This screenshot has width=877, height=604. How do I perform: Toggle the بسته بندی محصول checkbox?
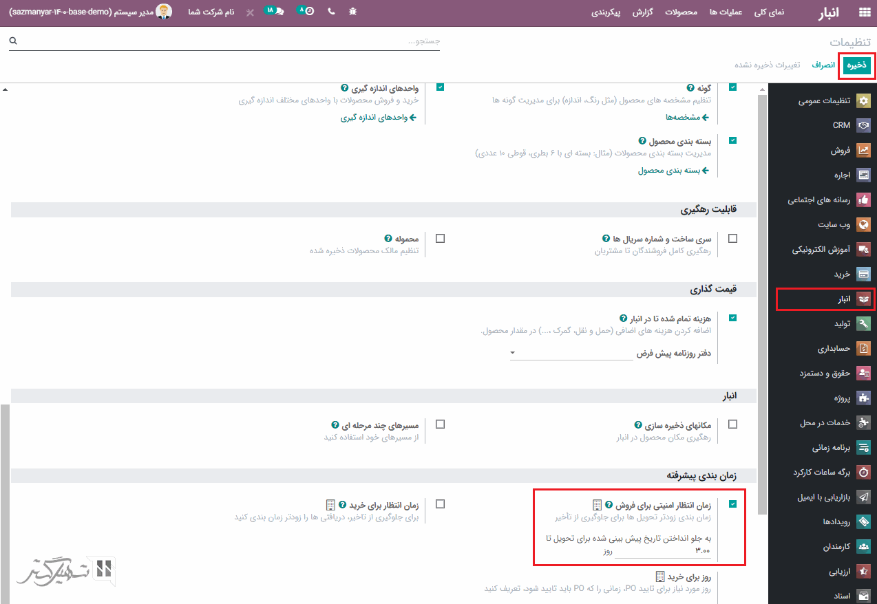coord(732,140)
